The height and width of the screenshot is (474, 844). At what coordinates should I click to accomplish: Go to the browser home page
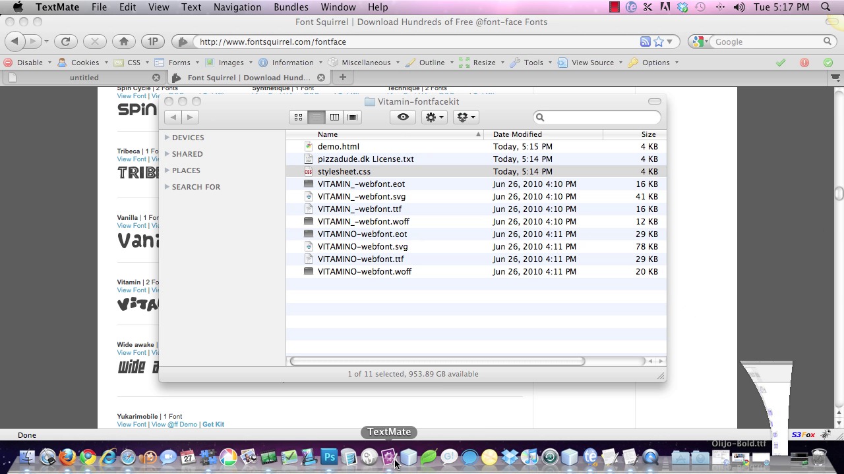(x=123, y=41)
